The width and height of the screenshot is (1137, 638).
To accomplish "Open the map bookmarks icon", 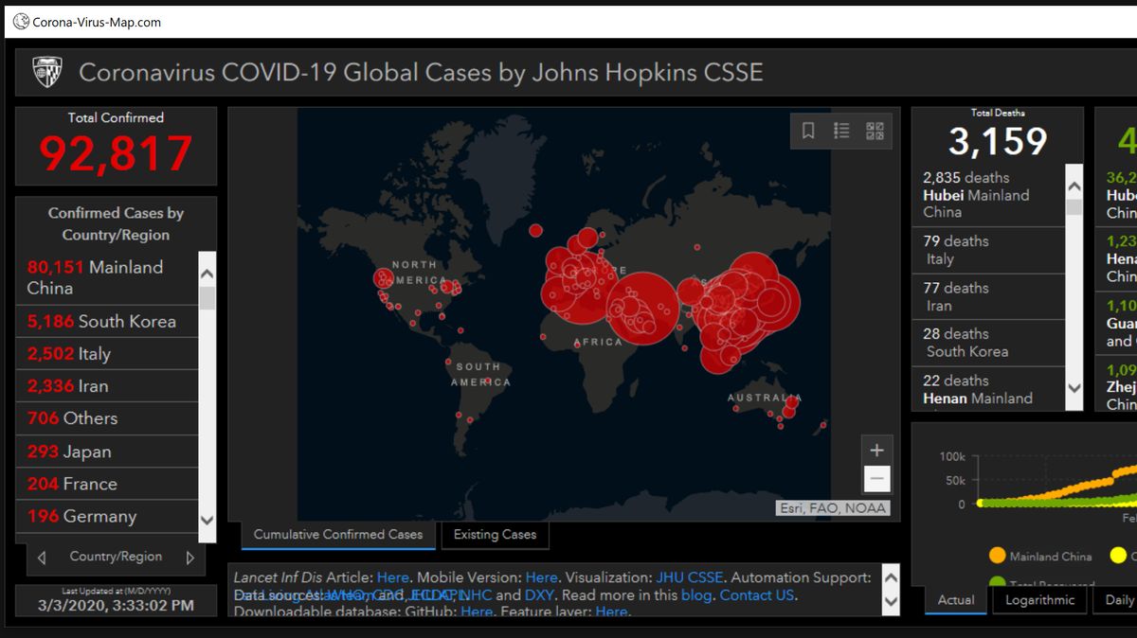I will point(808,132).
